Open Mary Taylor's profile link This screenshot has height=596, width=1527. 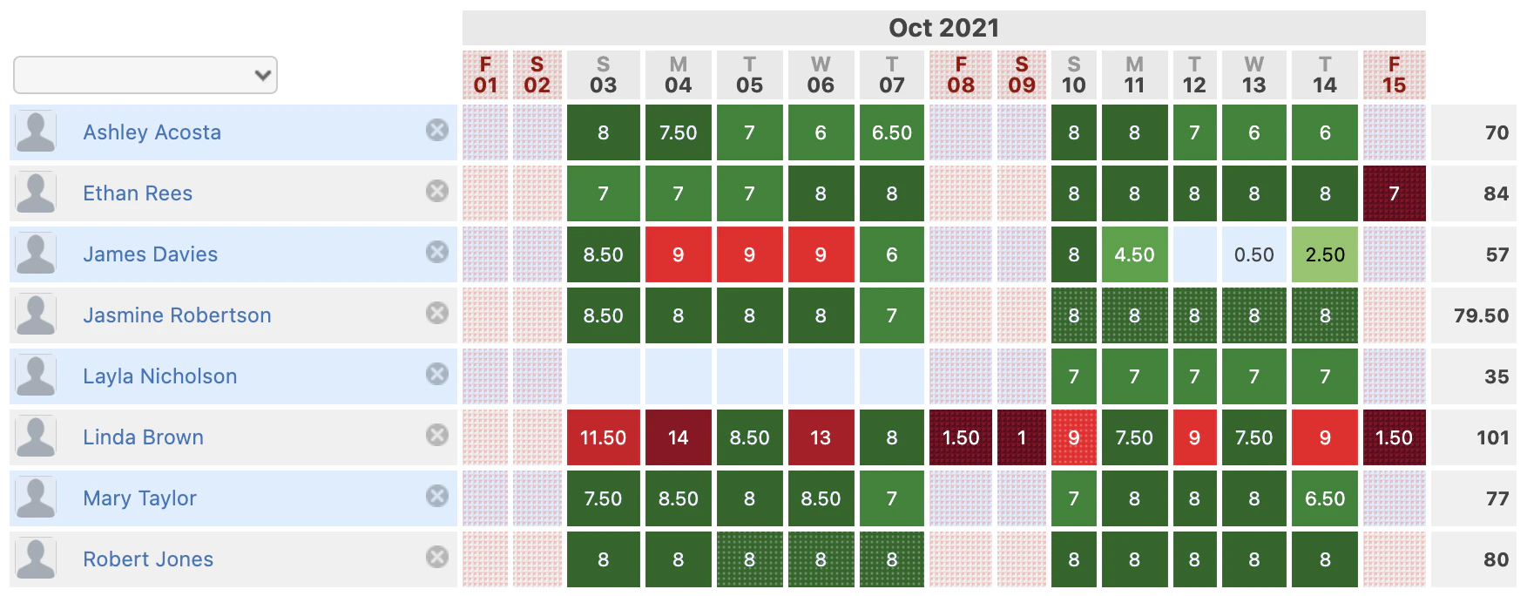pos(139,498)
